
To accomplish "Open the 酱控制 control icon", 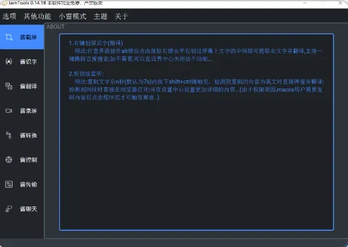I will 9,160.
